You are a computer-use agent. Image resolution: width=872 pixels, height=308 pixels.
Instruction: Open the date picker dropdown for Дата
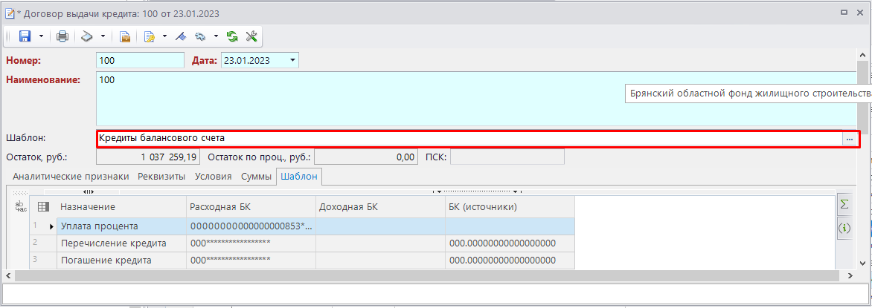click(x=292, y=60)
